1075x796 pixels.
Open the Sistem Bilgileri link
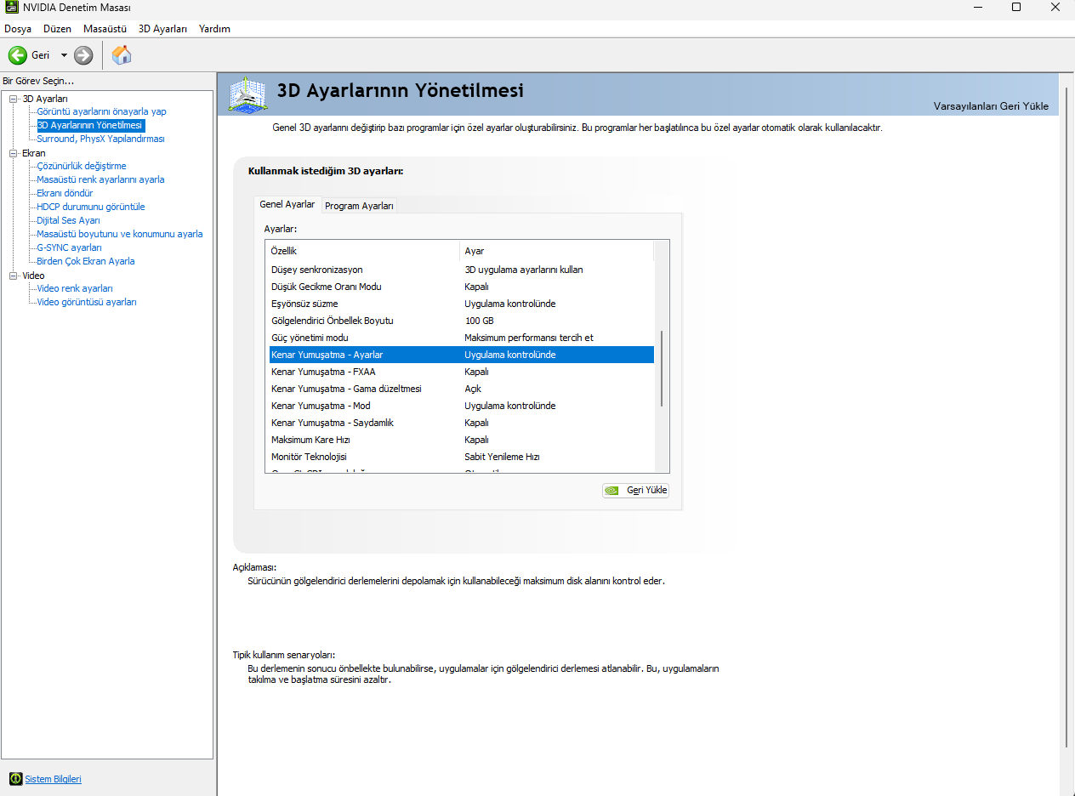tap(53, 779)
